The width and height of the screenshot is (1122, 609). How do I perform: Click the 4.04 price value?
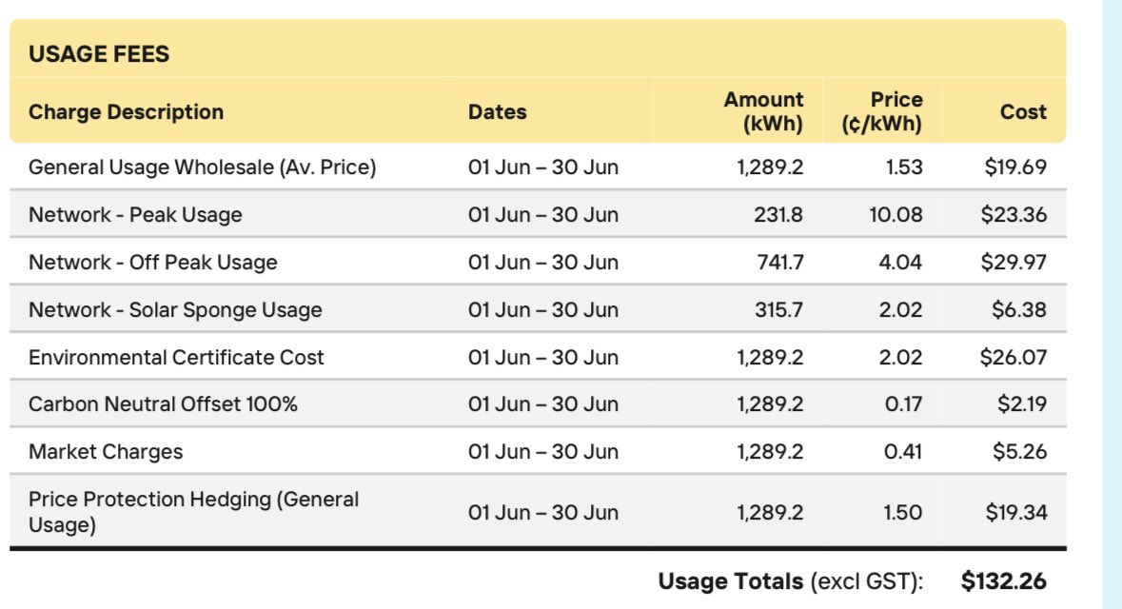coord(900,262)
